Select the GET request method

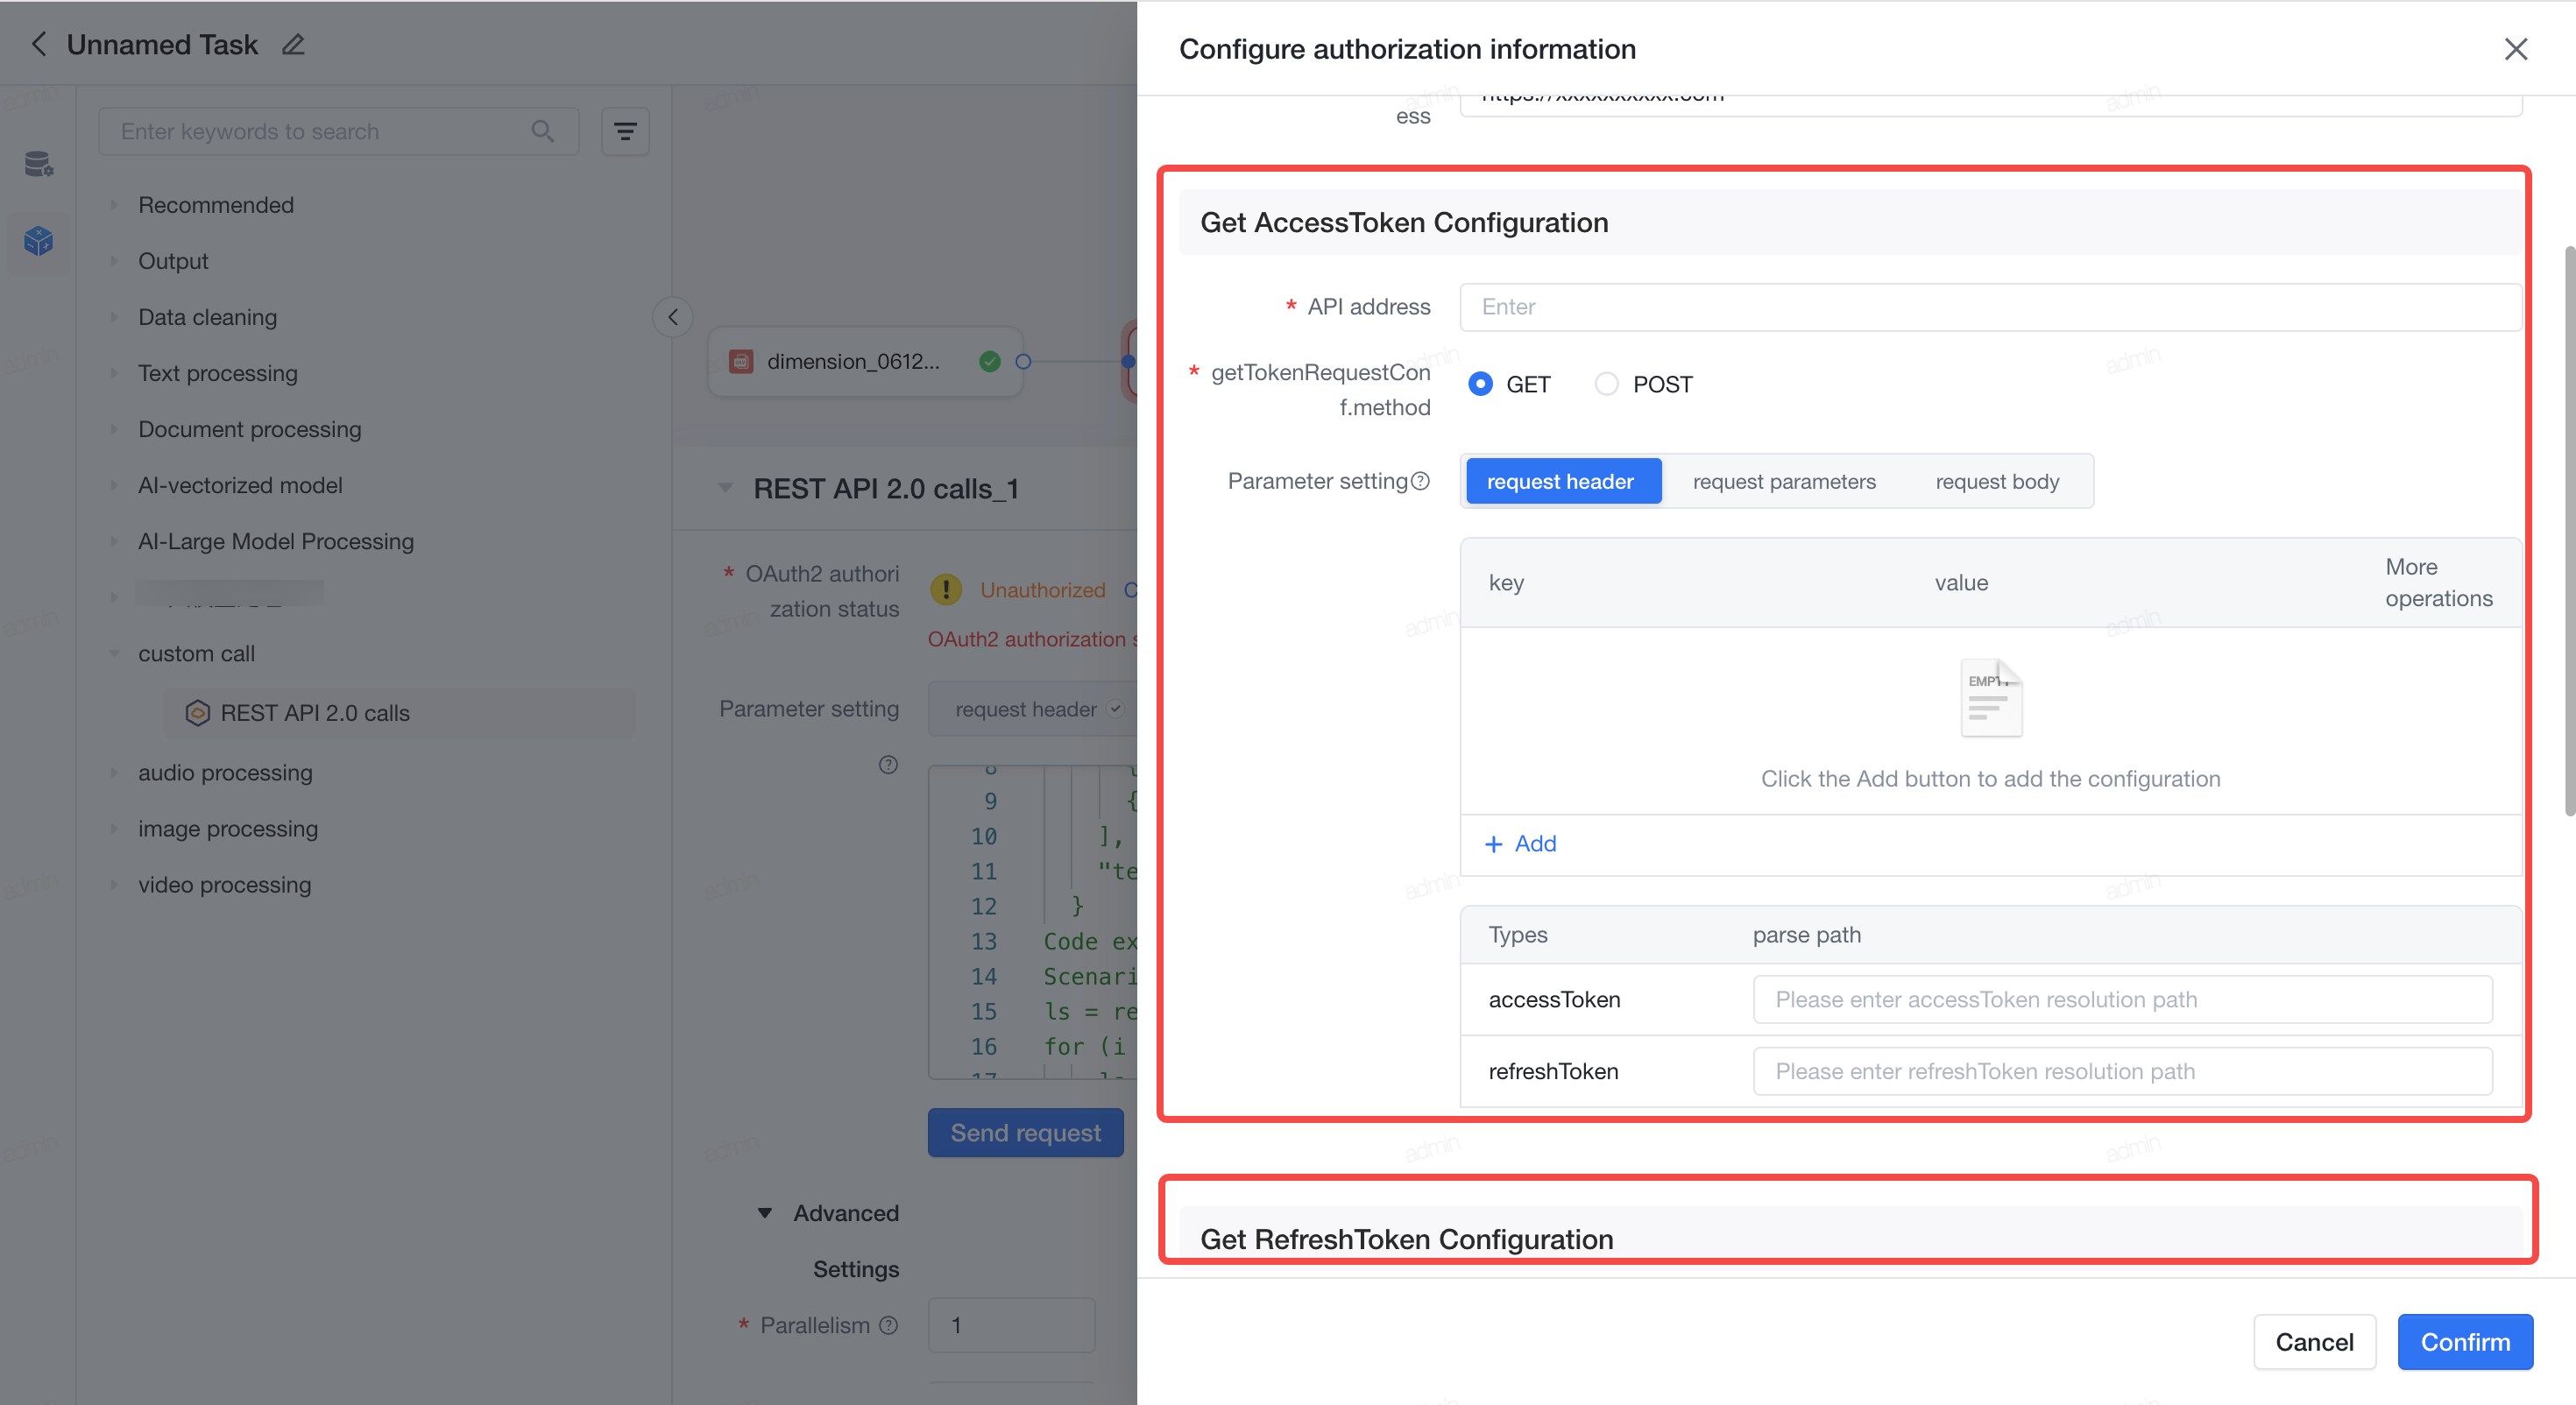[1481, 384]
